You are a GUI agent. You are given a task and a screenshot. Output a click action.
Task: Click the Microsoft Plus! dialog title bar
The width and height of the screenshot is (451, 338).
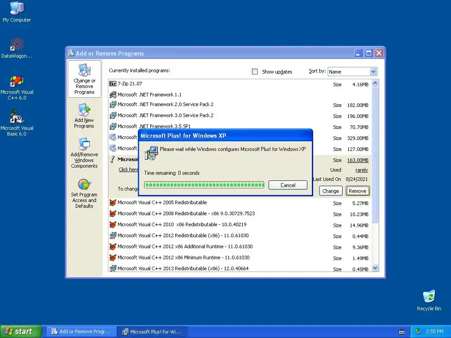click(x=225, y=136)
